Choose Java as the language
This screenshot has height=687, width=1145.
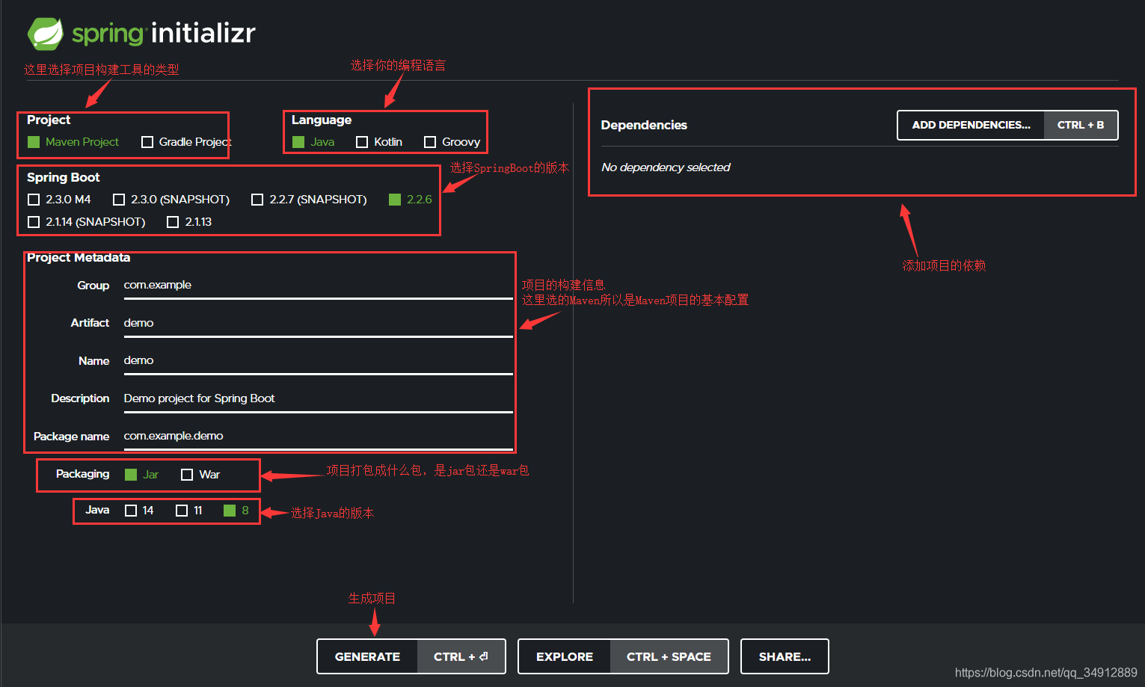click(x=313, y=142)
